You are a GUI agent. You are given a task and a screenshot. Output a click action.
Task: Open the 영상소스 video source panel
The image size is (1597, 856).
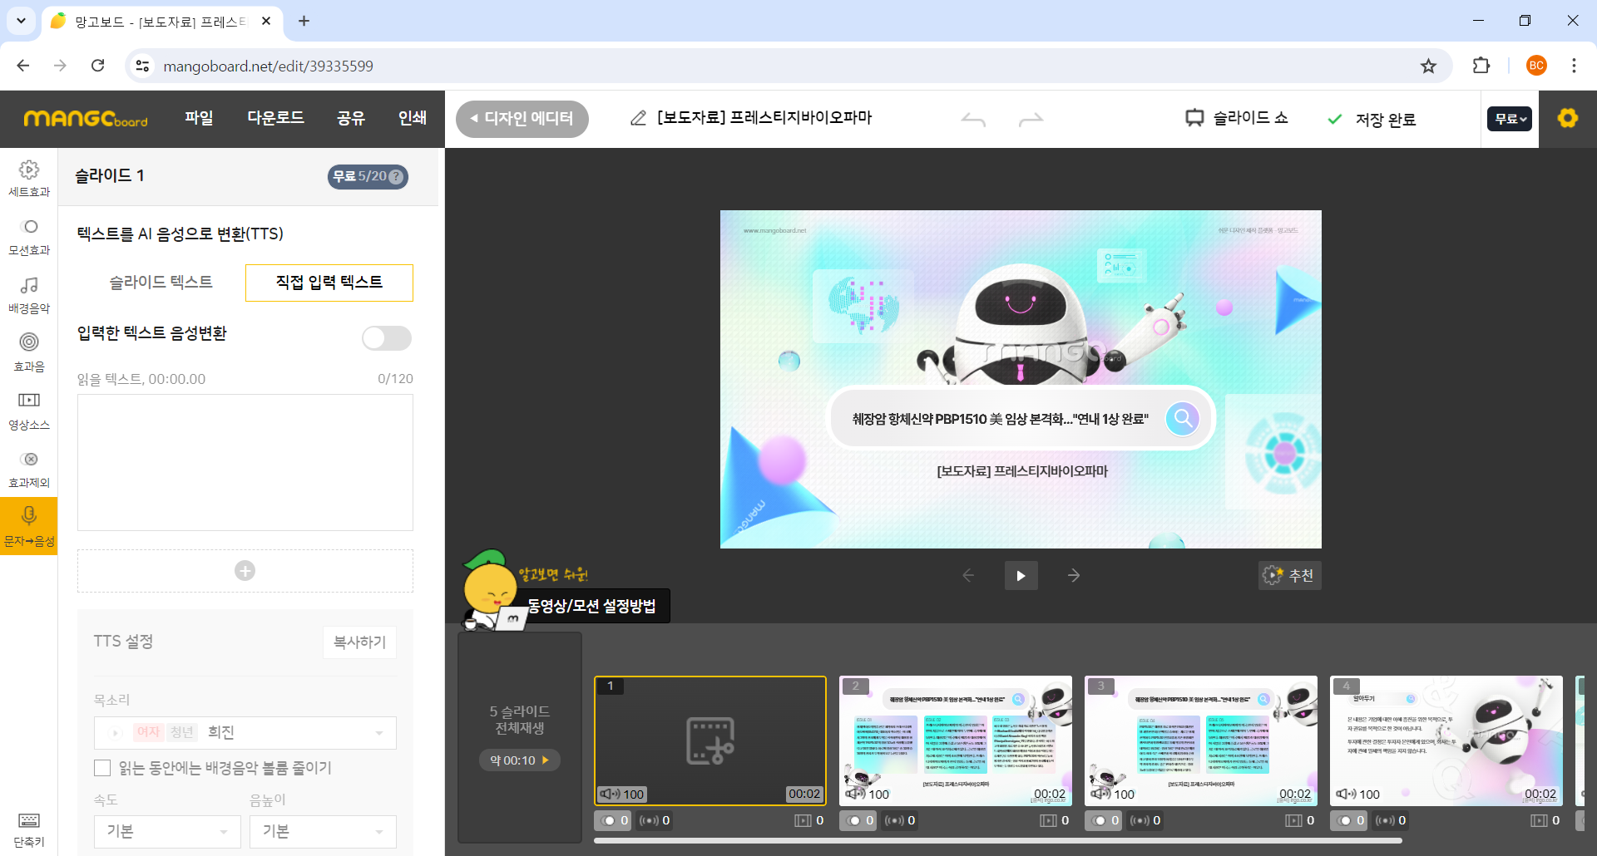pos(29,411)
